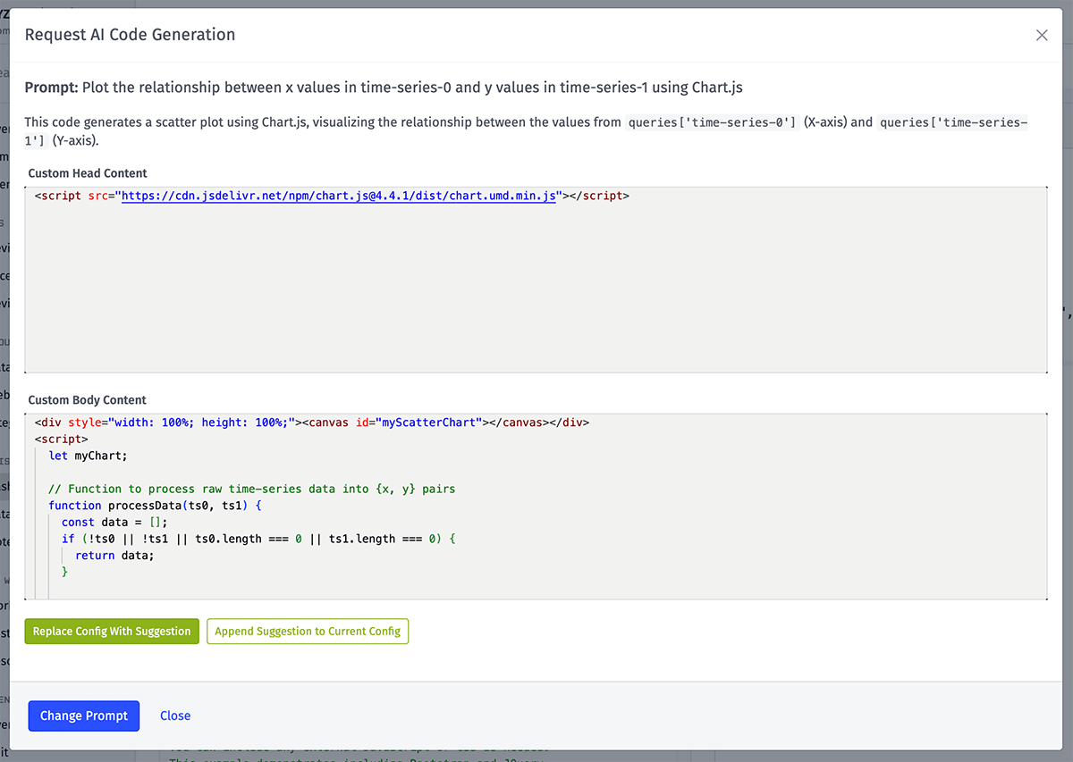Click the Custom Head Content label
1073x762 pixels.
[x=86, y=172]
